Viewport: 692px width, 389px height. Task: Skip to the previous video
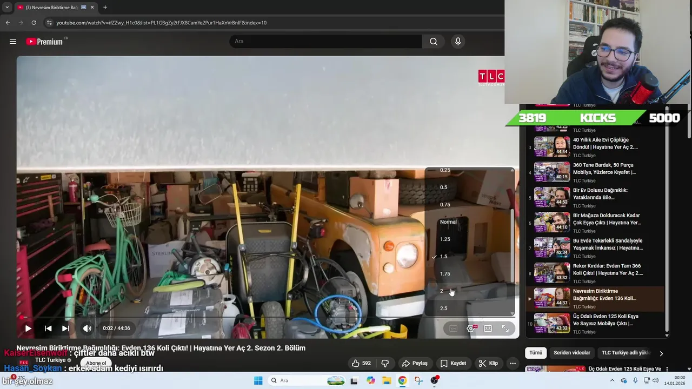coord(48,328)
